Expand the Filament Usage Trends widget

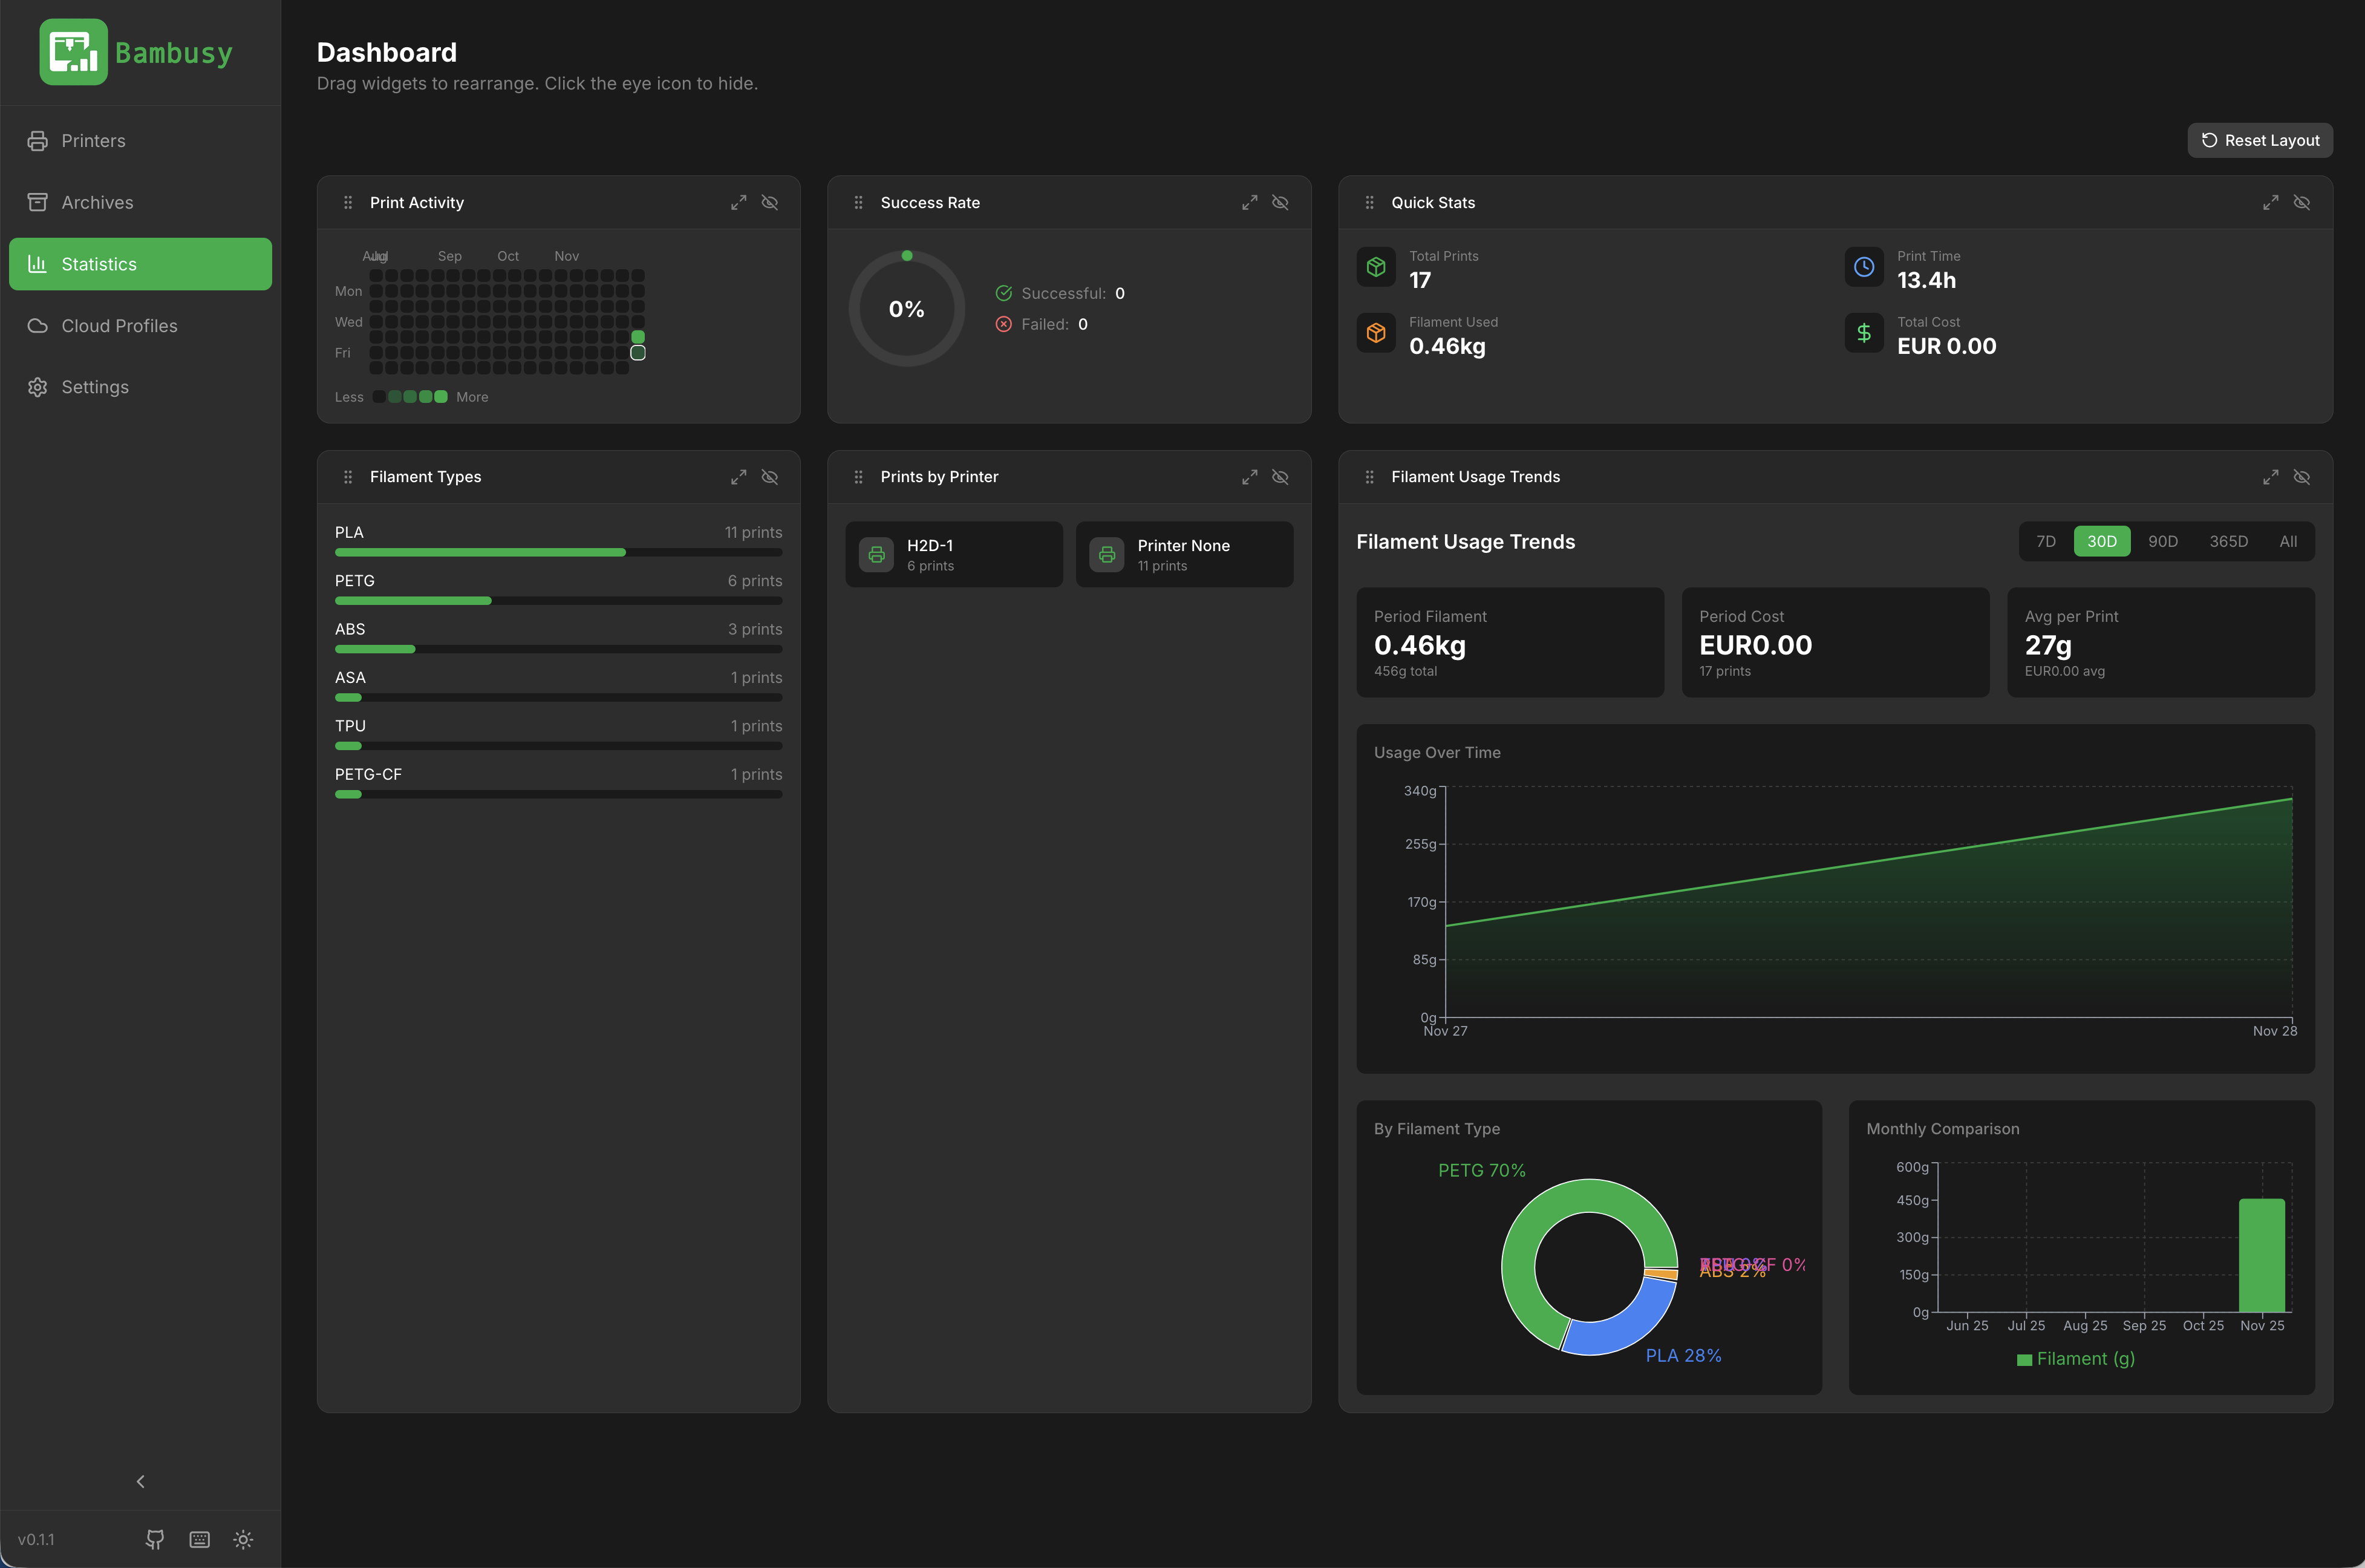[x=2271, y=477]
